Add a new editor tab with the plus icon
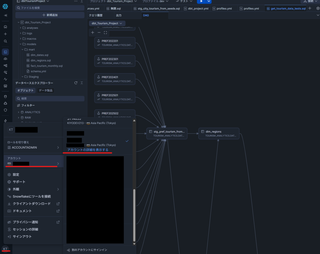Image resolution: width=320 pixels, height=254 pixels. (310, 9)
